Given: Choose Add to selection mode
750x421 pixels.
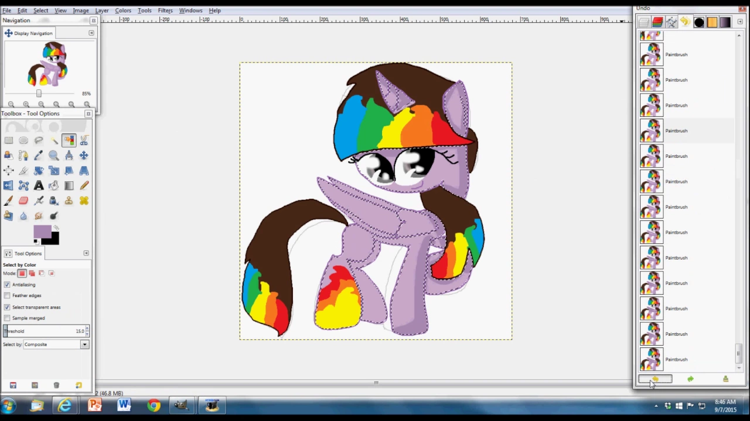Looking at the screenshot, I should pyautogui.click(x=32, y=273).
